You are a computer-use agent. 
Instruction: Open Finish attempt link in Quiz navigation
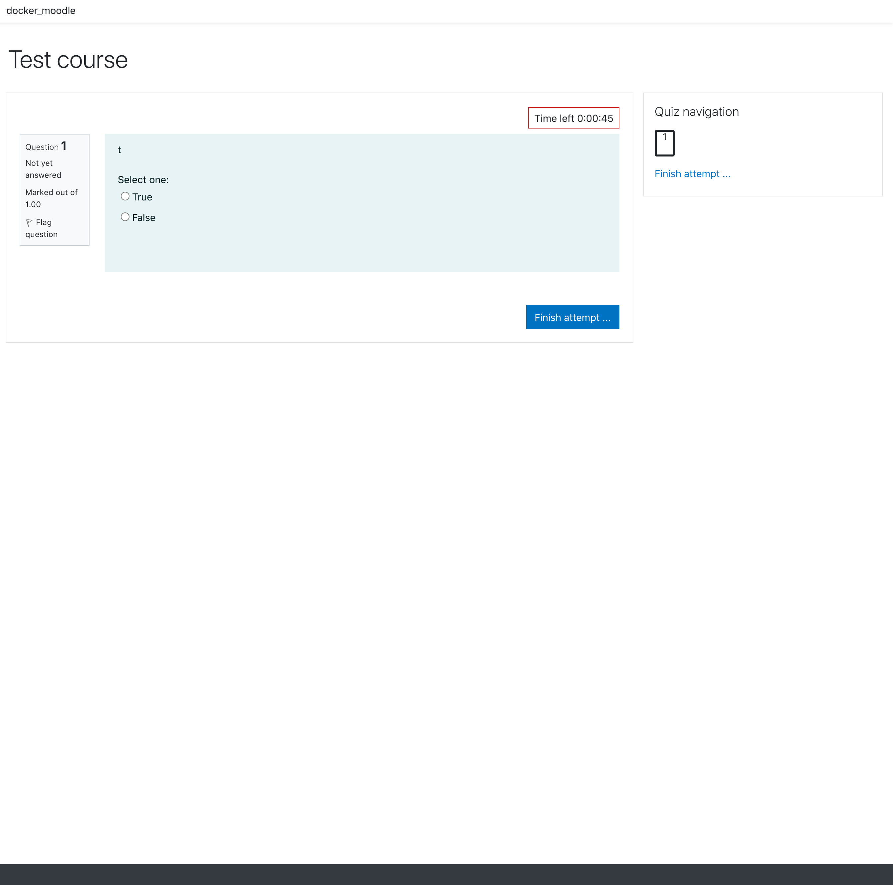pos(692,174)
